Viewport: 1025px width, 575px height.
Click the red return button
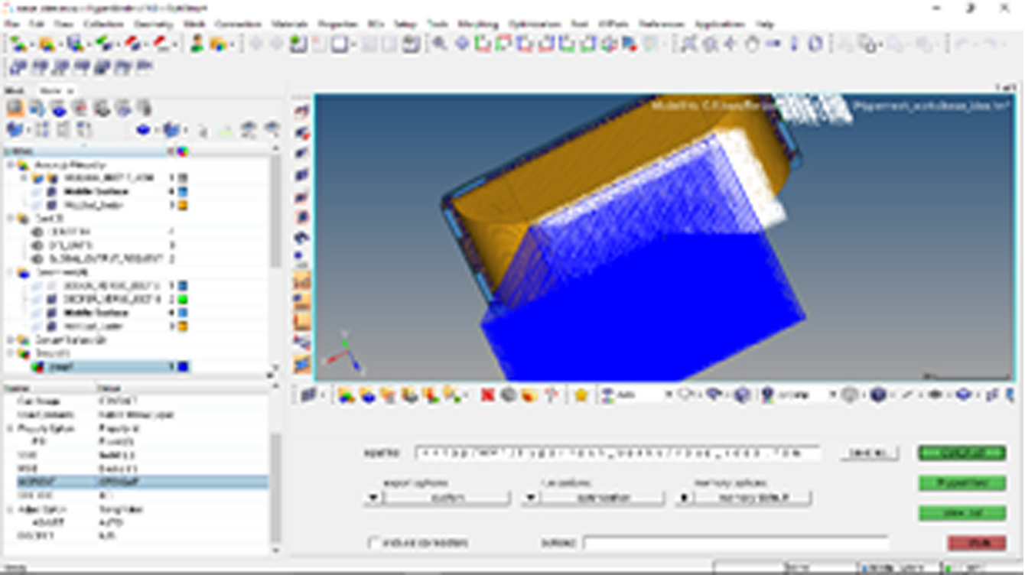(x=977, y=543)
